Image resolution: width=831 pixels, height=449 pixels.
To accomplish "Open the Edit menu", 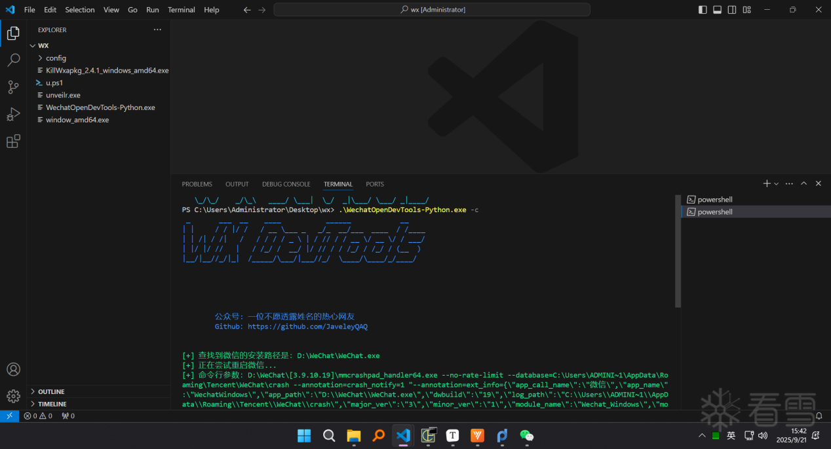I will click(x=50, y=10).
